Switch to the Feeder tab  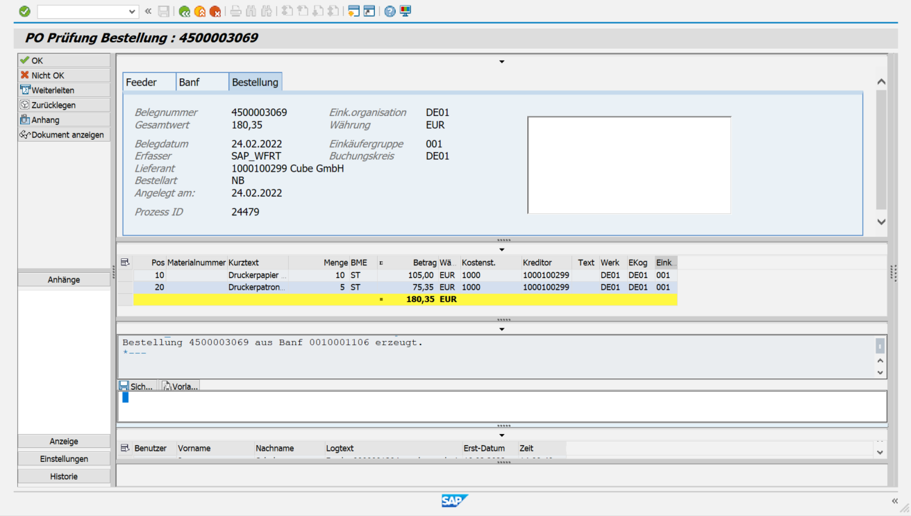(x=141, y=82)
